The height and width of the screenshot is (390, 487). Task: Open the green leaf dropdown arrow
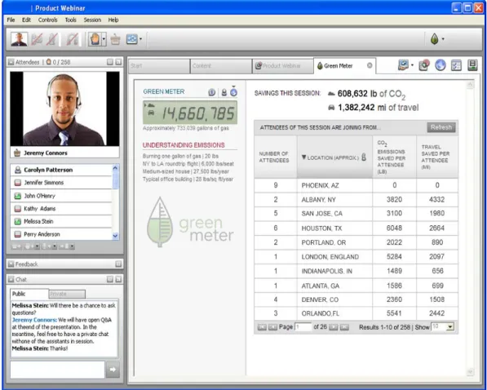(x=443, y=39)
